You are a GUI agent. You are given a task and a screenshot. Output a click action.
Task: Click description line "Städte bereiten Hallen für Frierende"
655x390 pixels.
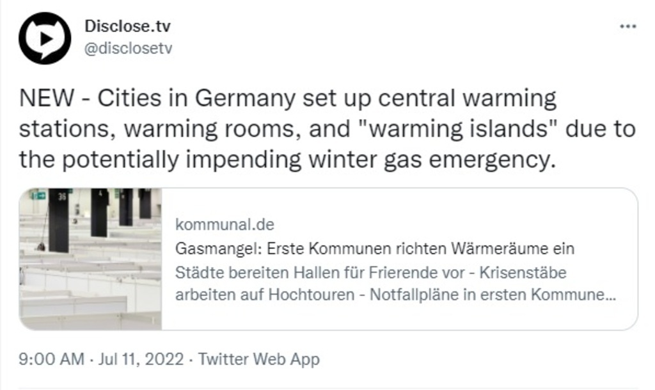[x=371, y=273]
